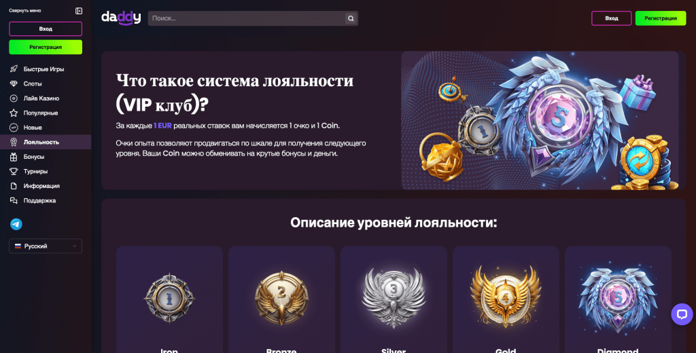Open the Telegram channel icon
This screenshot has width=696, height=353.
click(16, 224)
